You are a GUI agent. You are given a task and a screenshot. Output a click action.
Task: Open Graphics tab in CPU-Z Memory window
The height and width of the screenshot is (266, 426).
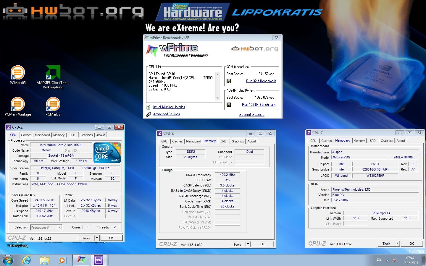[x=238, y=141]
